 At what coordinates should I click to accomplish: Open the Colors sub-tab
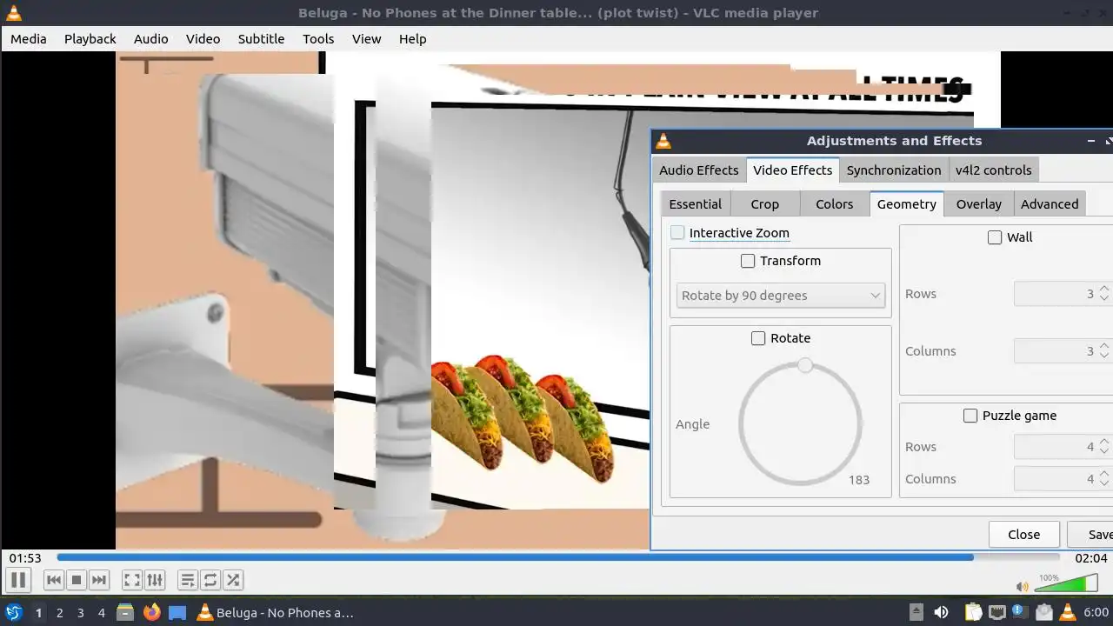[835, 204]
